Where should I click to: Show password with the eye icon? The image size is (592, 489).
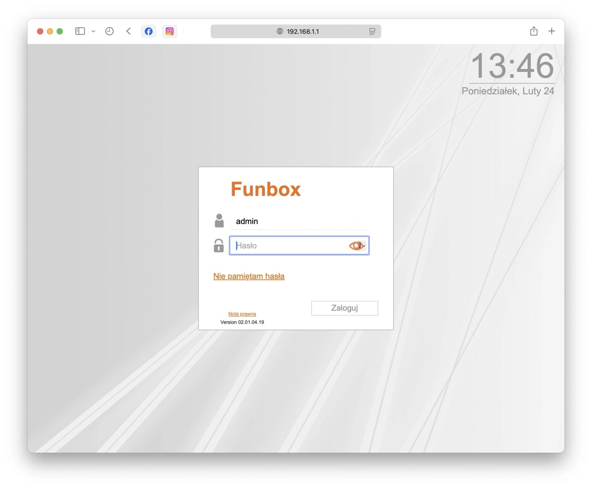[357, 246]
